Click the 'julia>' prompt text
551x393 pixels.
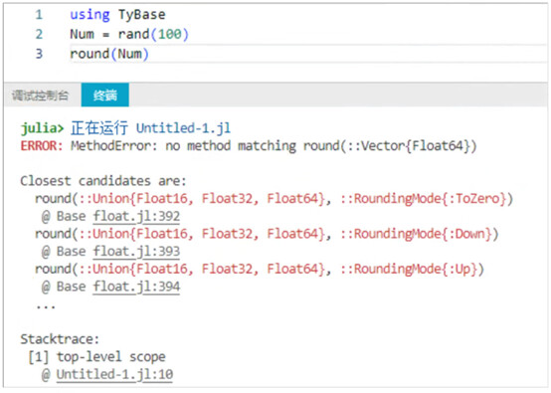click(x=42, y=128)
